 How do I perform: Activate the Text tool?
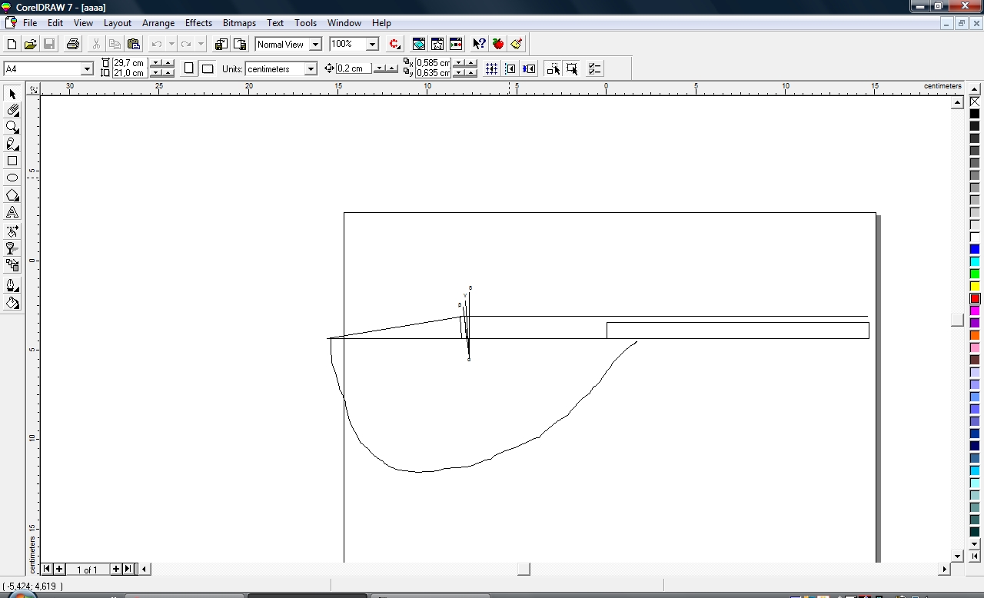[12, 213]
